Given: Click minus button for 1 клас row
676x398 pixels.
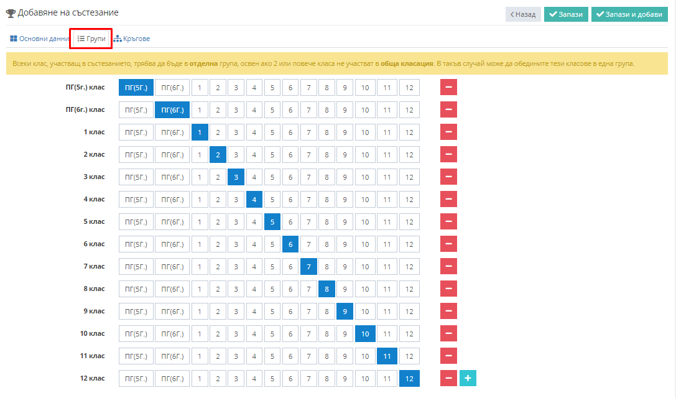Looking at the screenshot, I should [x=448, y=132].
